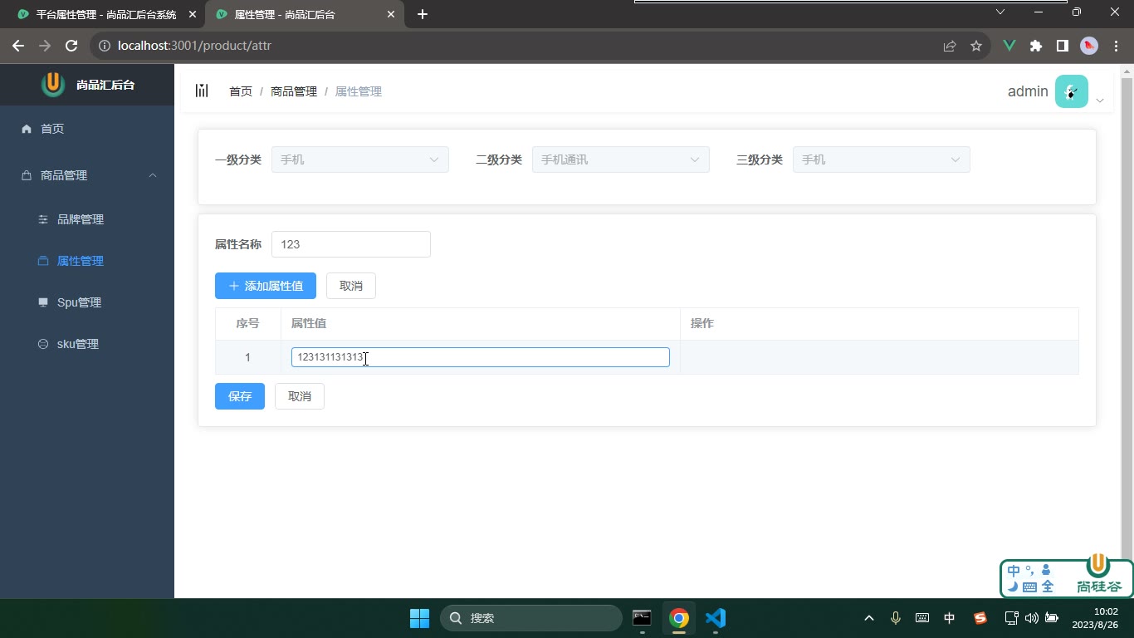Show hidden system tray icons

coord(869,618)
